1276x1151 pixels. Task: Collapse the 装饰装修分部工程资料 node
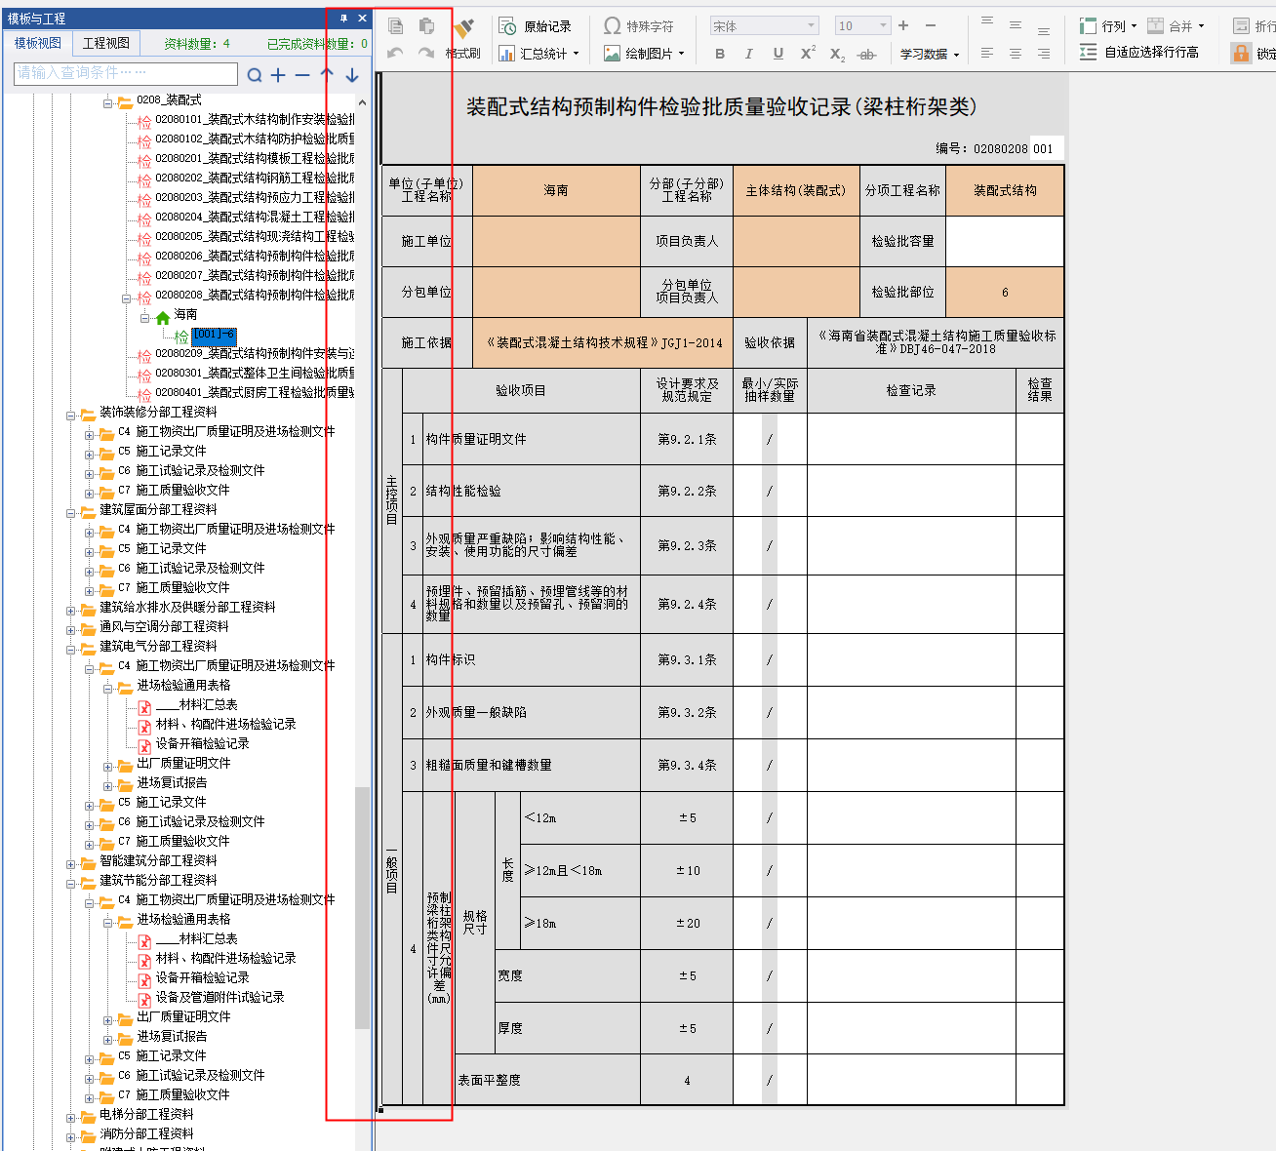pyautogui.click(x=71, y=415)
